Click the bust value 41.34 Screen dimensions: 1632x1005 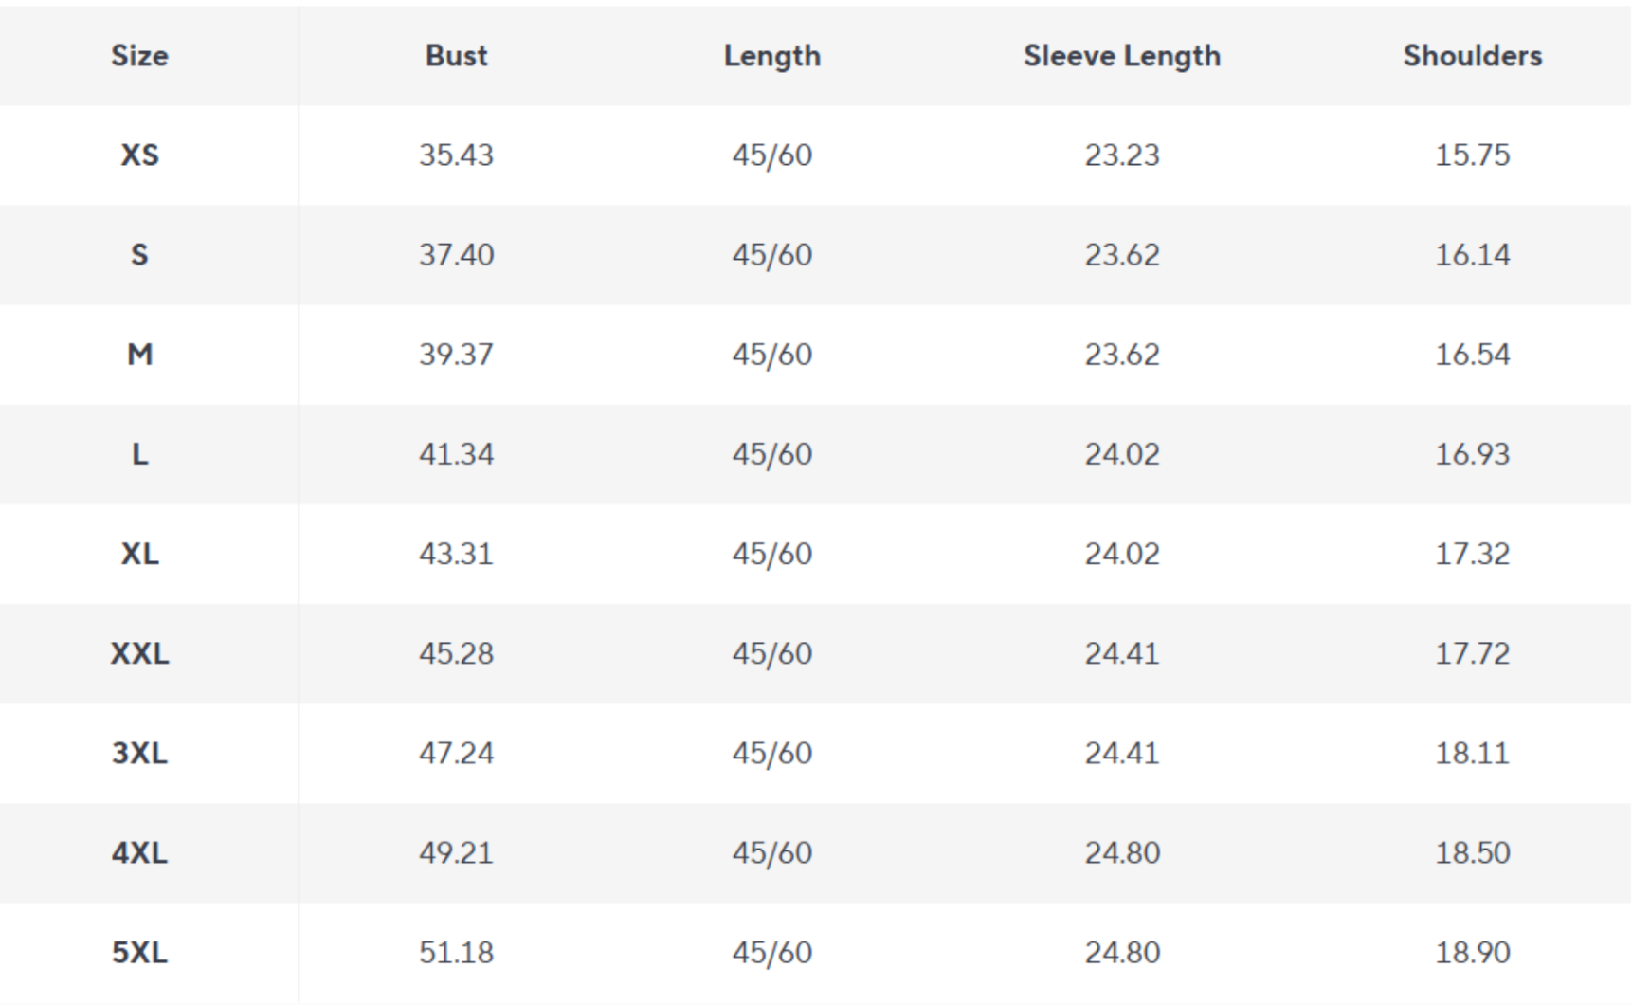coord(456,454)
